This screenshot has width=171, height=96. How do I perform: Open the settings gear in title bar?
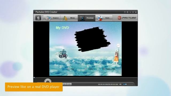[x=127, y=12]
